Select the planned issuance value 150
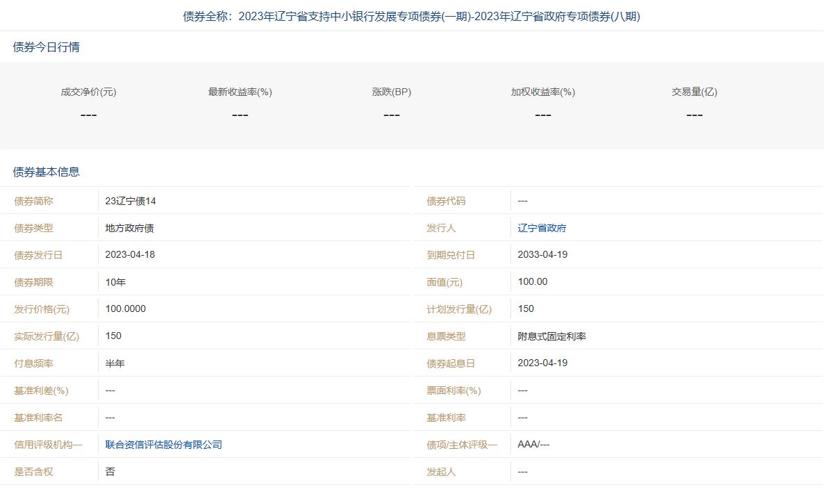 [x=526, y=308]
